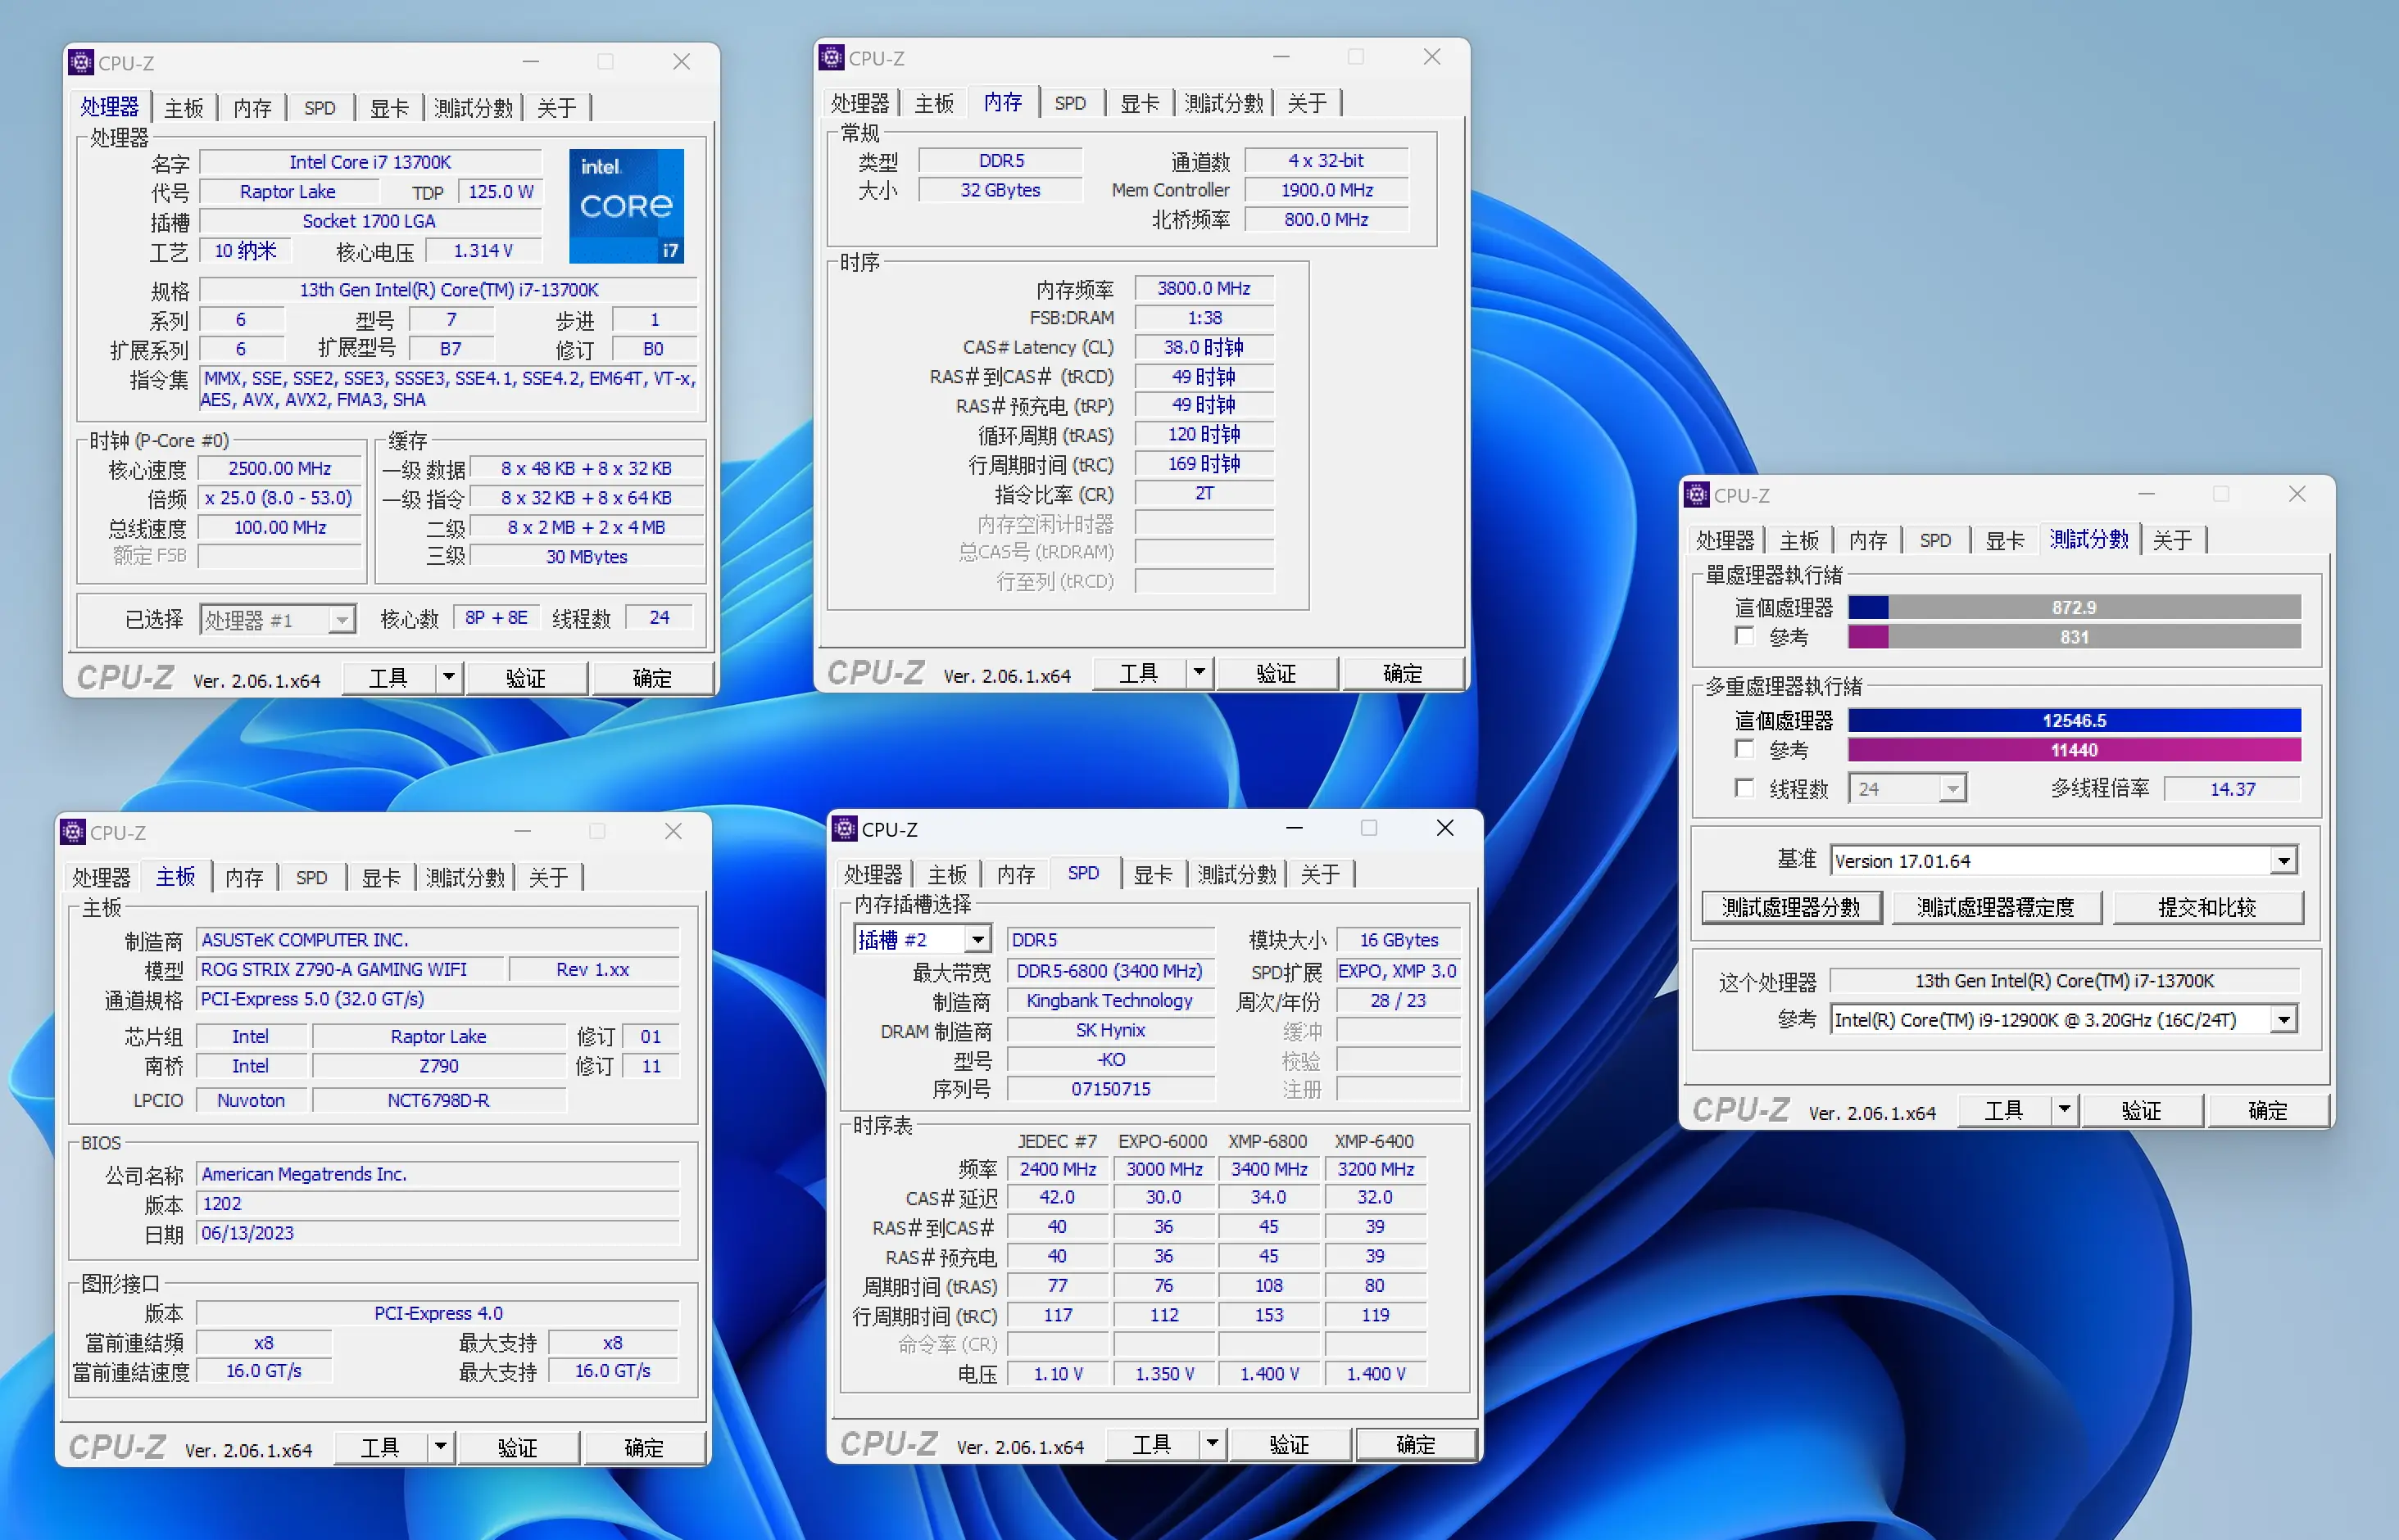
Task: Click the PCI-Express 4.0 graphics interface value
Action: (x=438, y=1313)
